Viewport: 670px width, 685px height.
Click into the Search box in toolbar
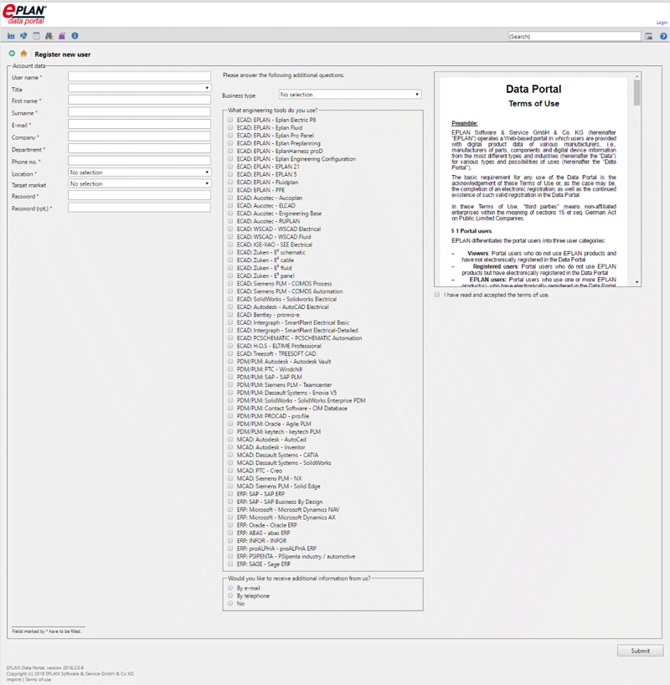coord(575,36)
